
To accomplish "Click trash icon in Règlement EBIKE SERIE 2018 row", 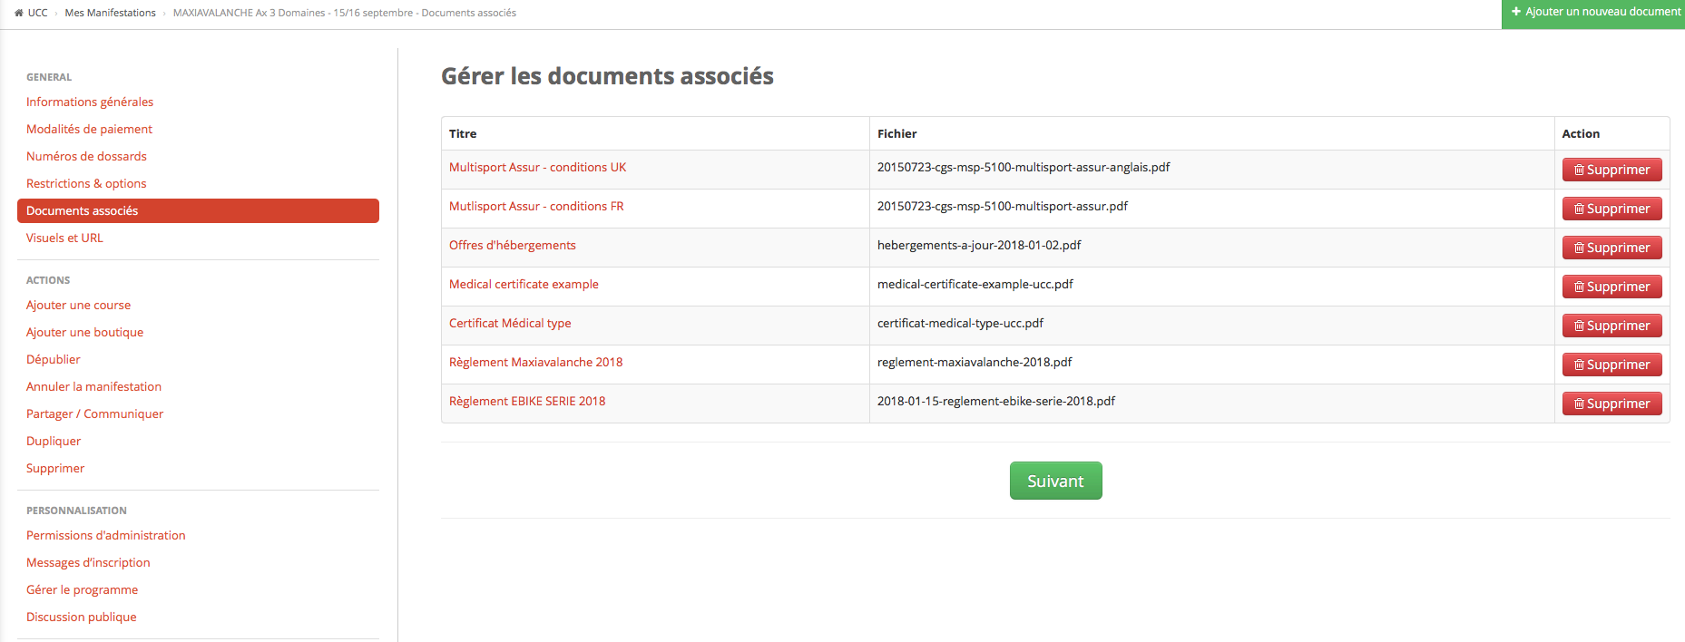I will coord(1579,404).
